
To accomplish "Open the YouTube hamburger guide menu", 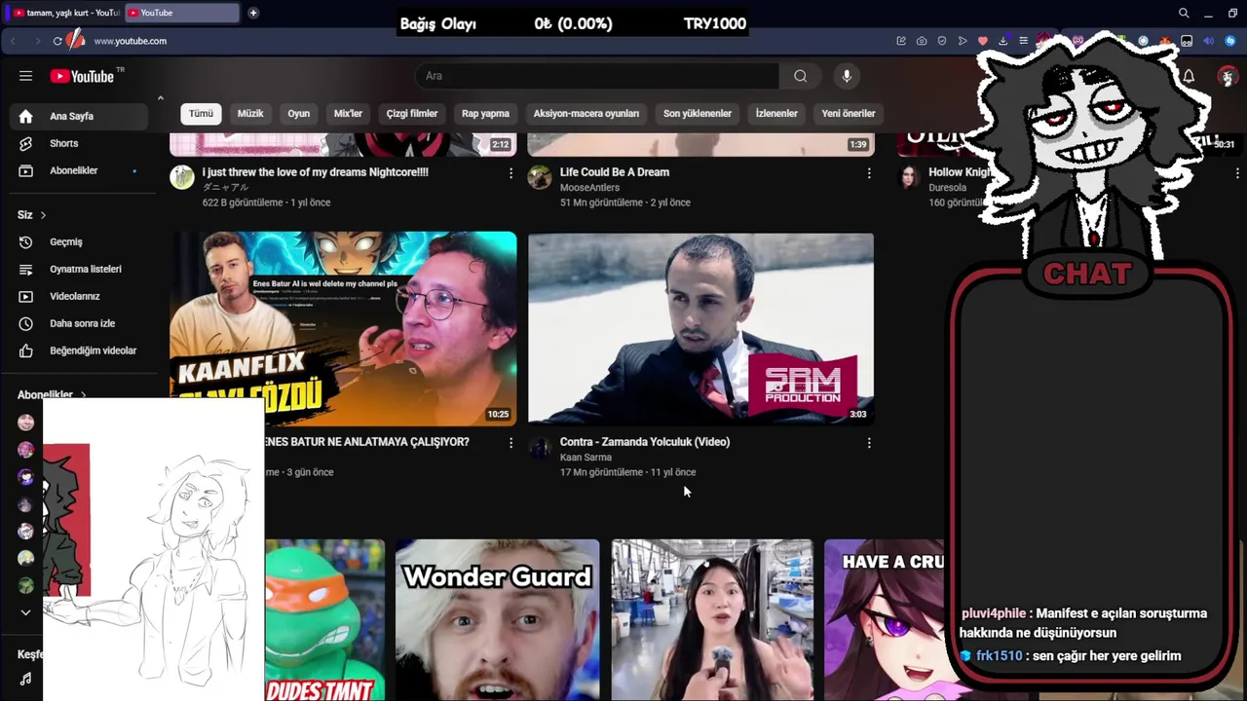I will (25, 76).
